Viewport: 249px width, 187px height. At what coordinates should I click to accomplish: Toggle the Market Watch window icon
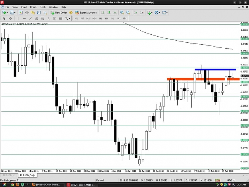coord(21,12)
